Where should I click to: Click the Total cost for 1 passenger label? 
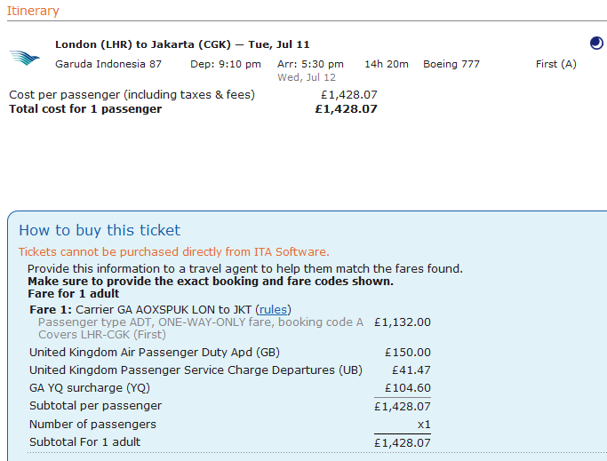coord(85,109)
